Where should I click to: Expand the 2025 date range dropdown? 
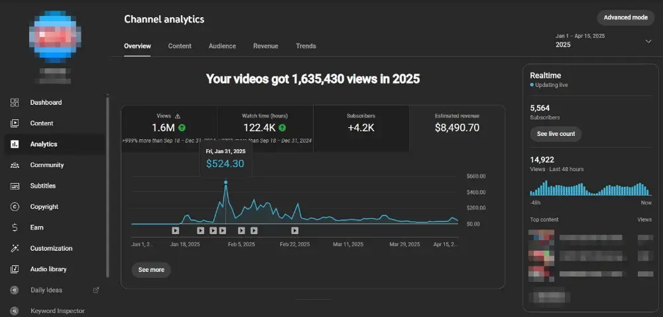648,41
